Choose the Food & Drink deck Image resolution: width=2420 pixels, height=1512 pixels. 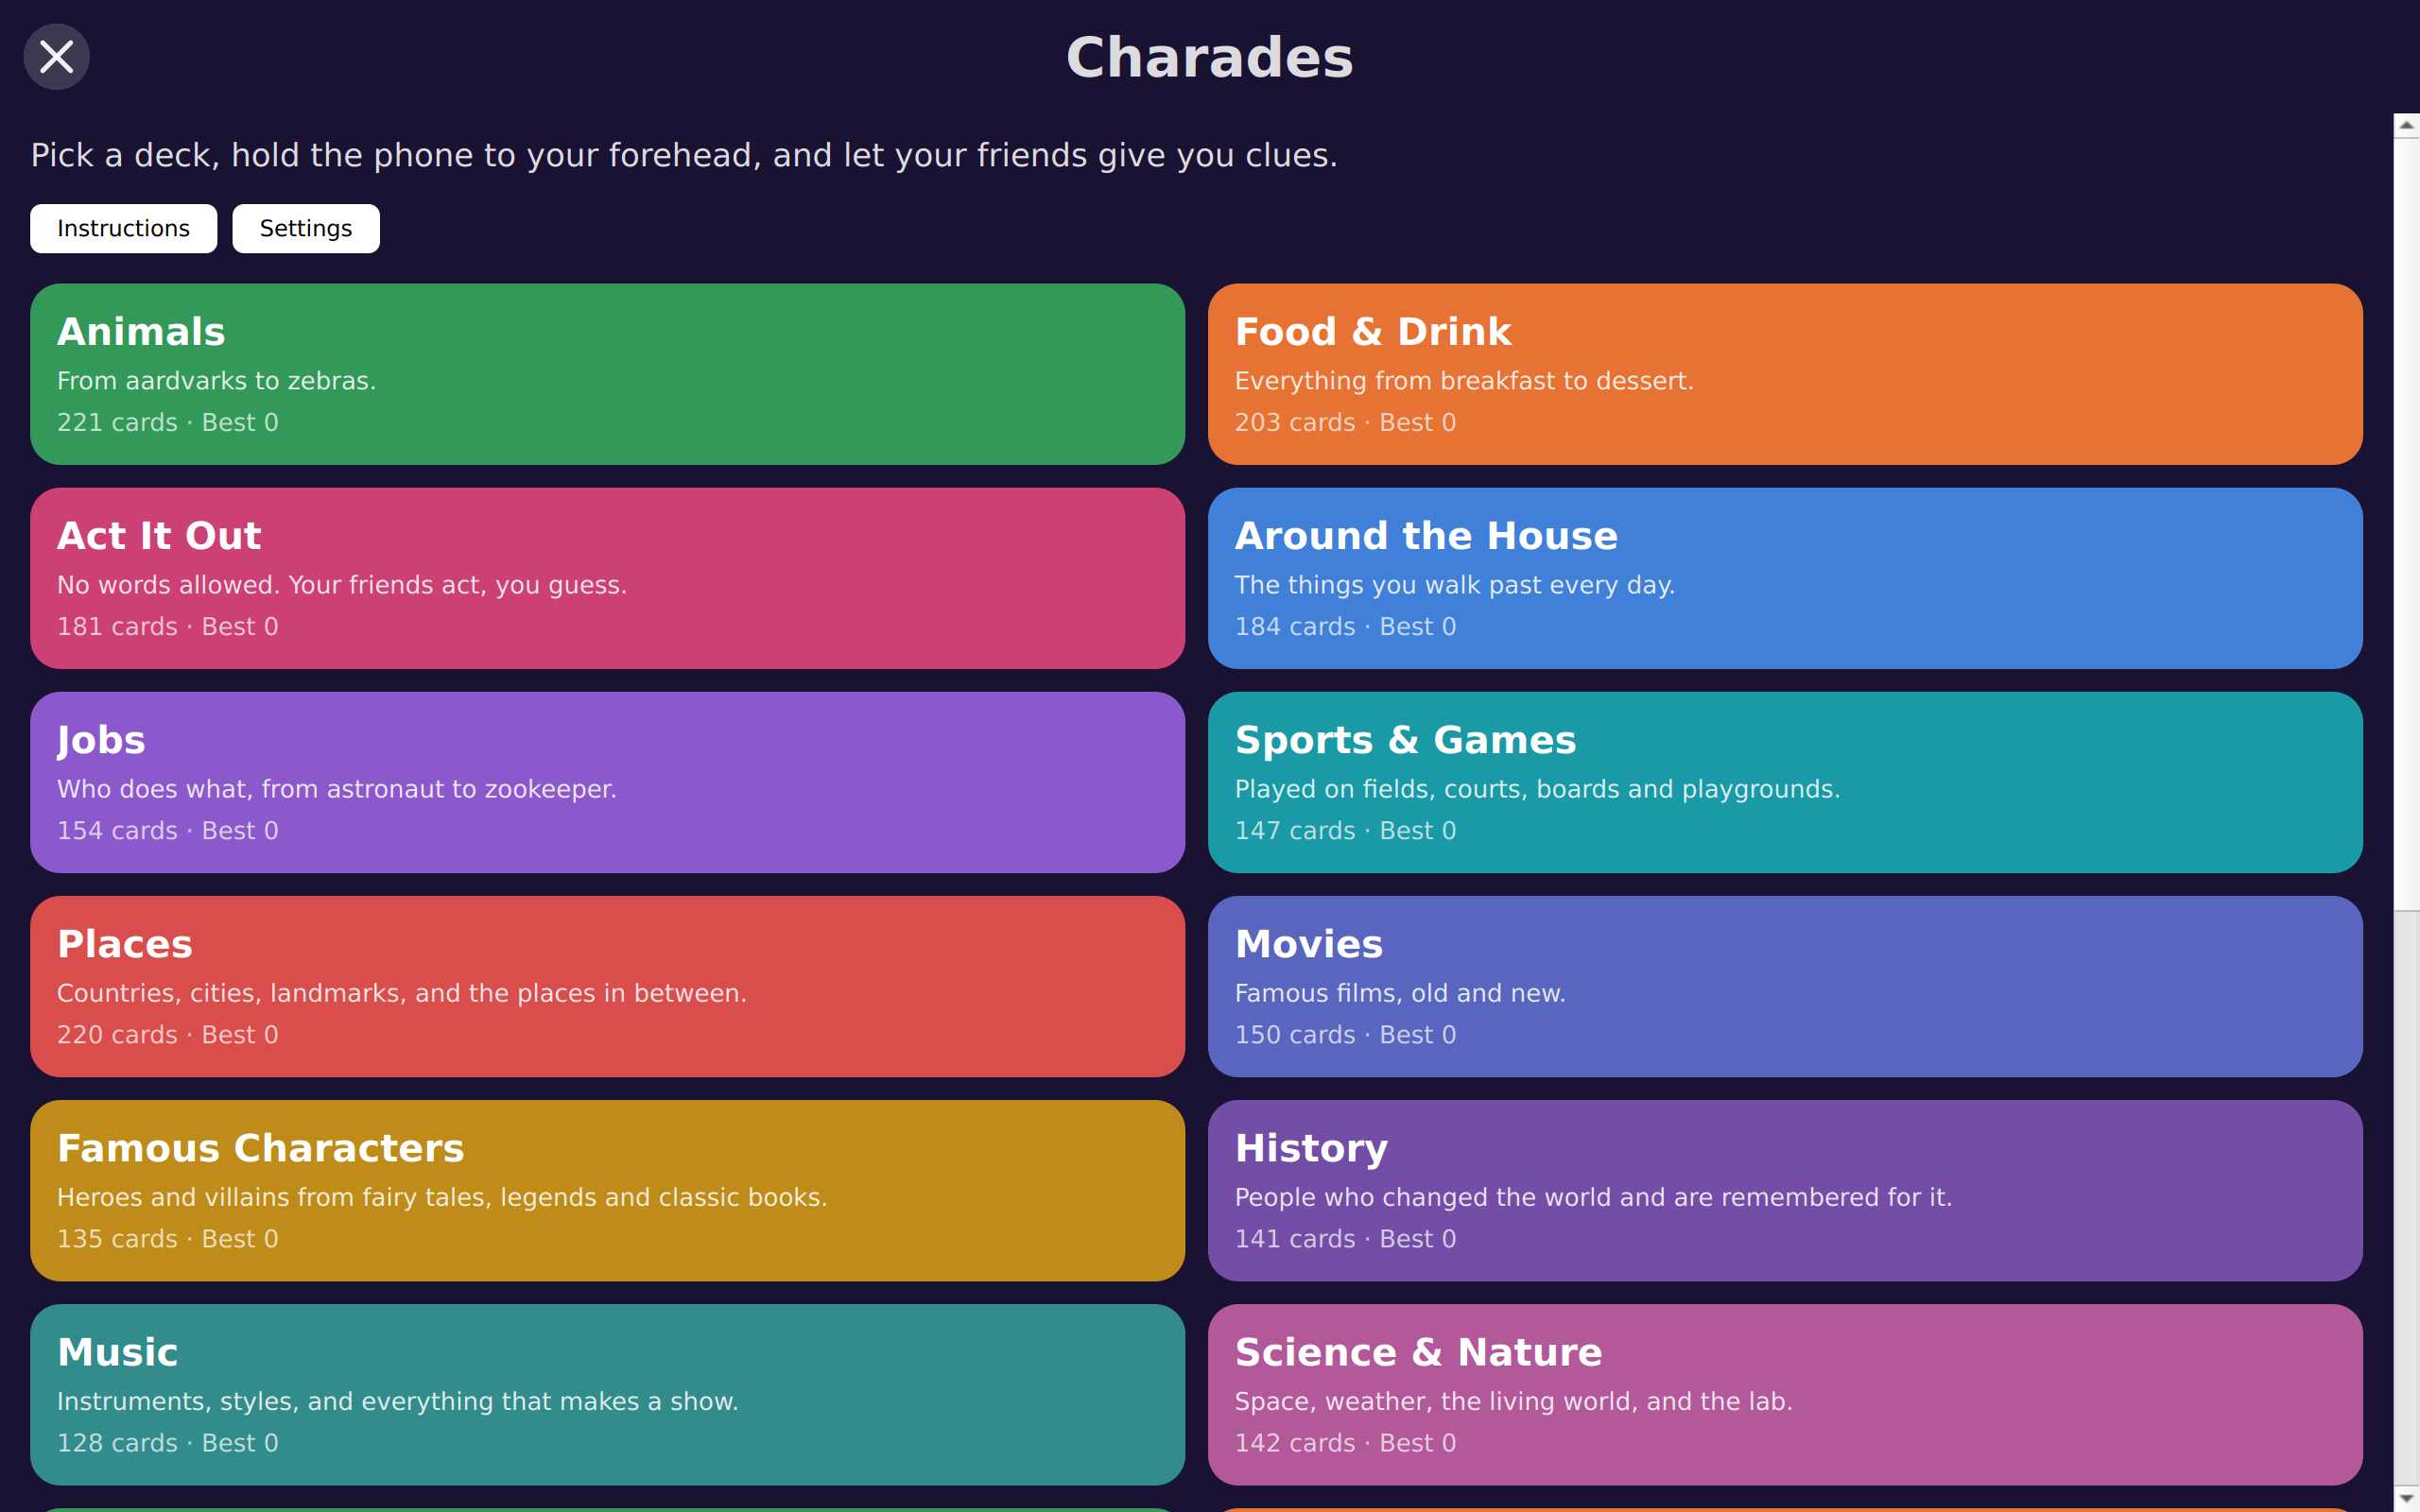(1785, 374)
